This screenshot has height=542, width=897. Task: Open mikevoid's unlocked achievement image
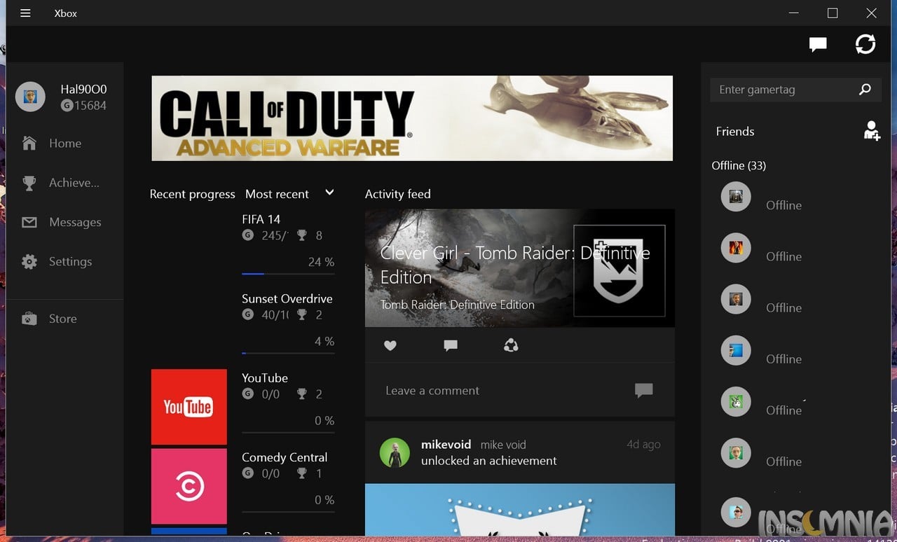tap(520, 510)
